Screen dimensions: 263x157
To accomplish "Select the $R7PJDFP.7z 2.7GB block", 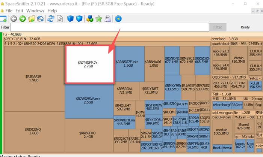I will tap(90, 64).
